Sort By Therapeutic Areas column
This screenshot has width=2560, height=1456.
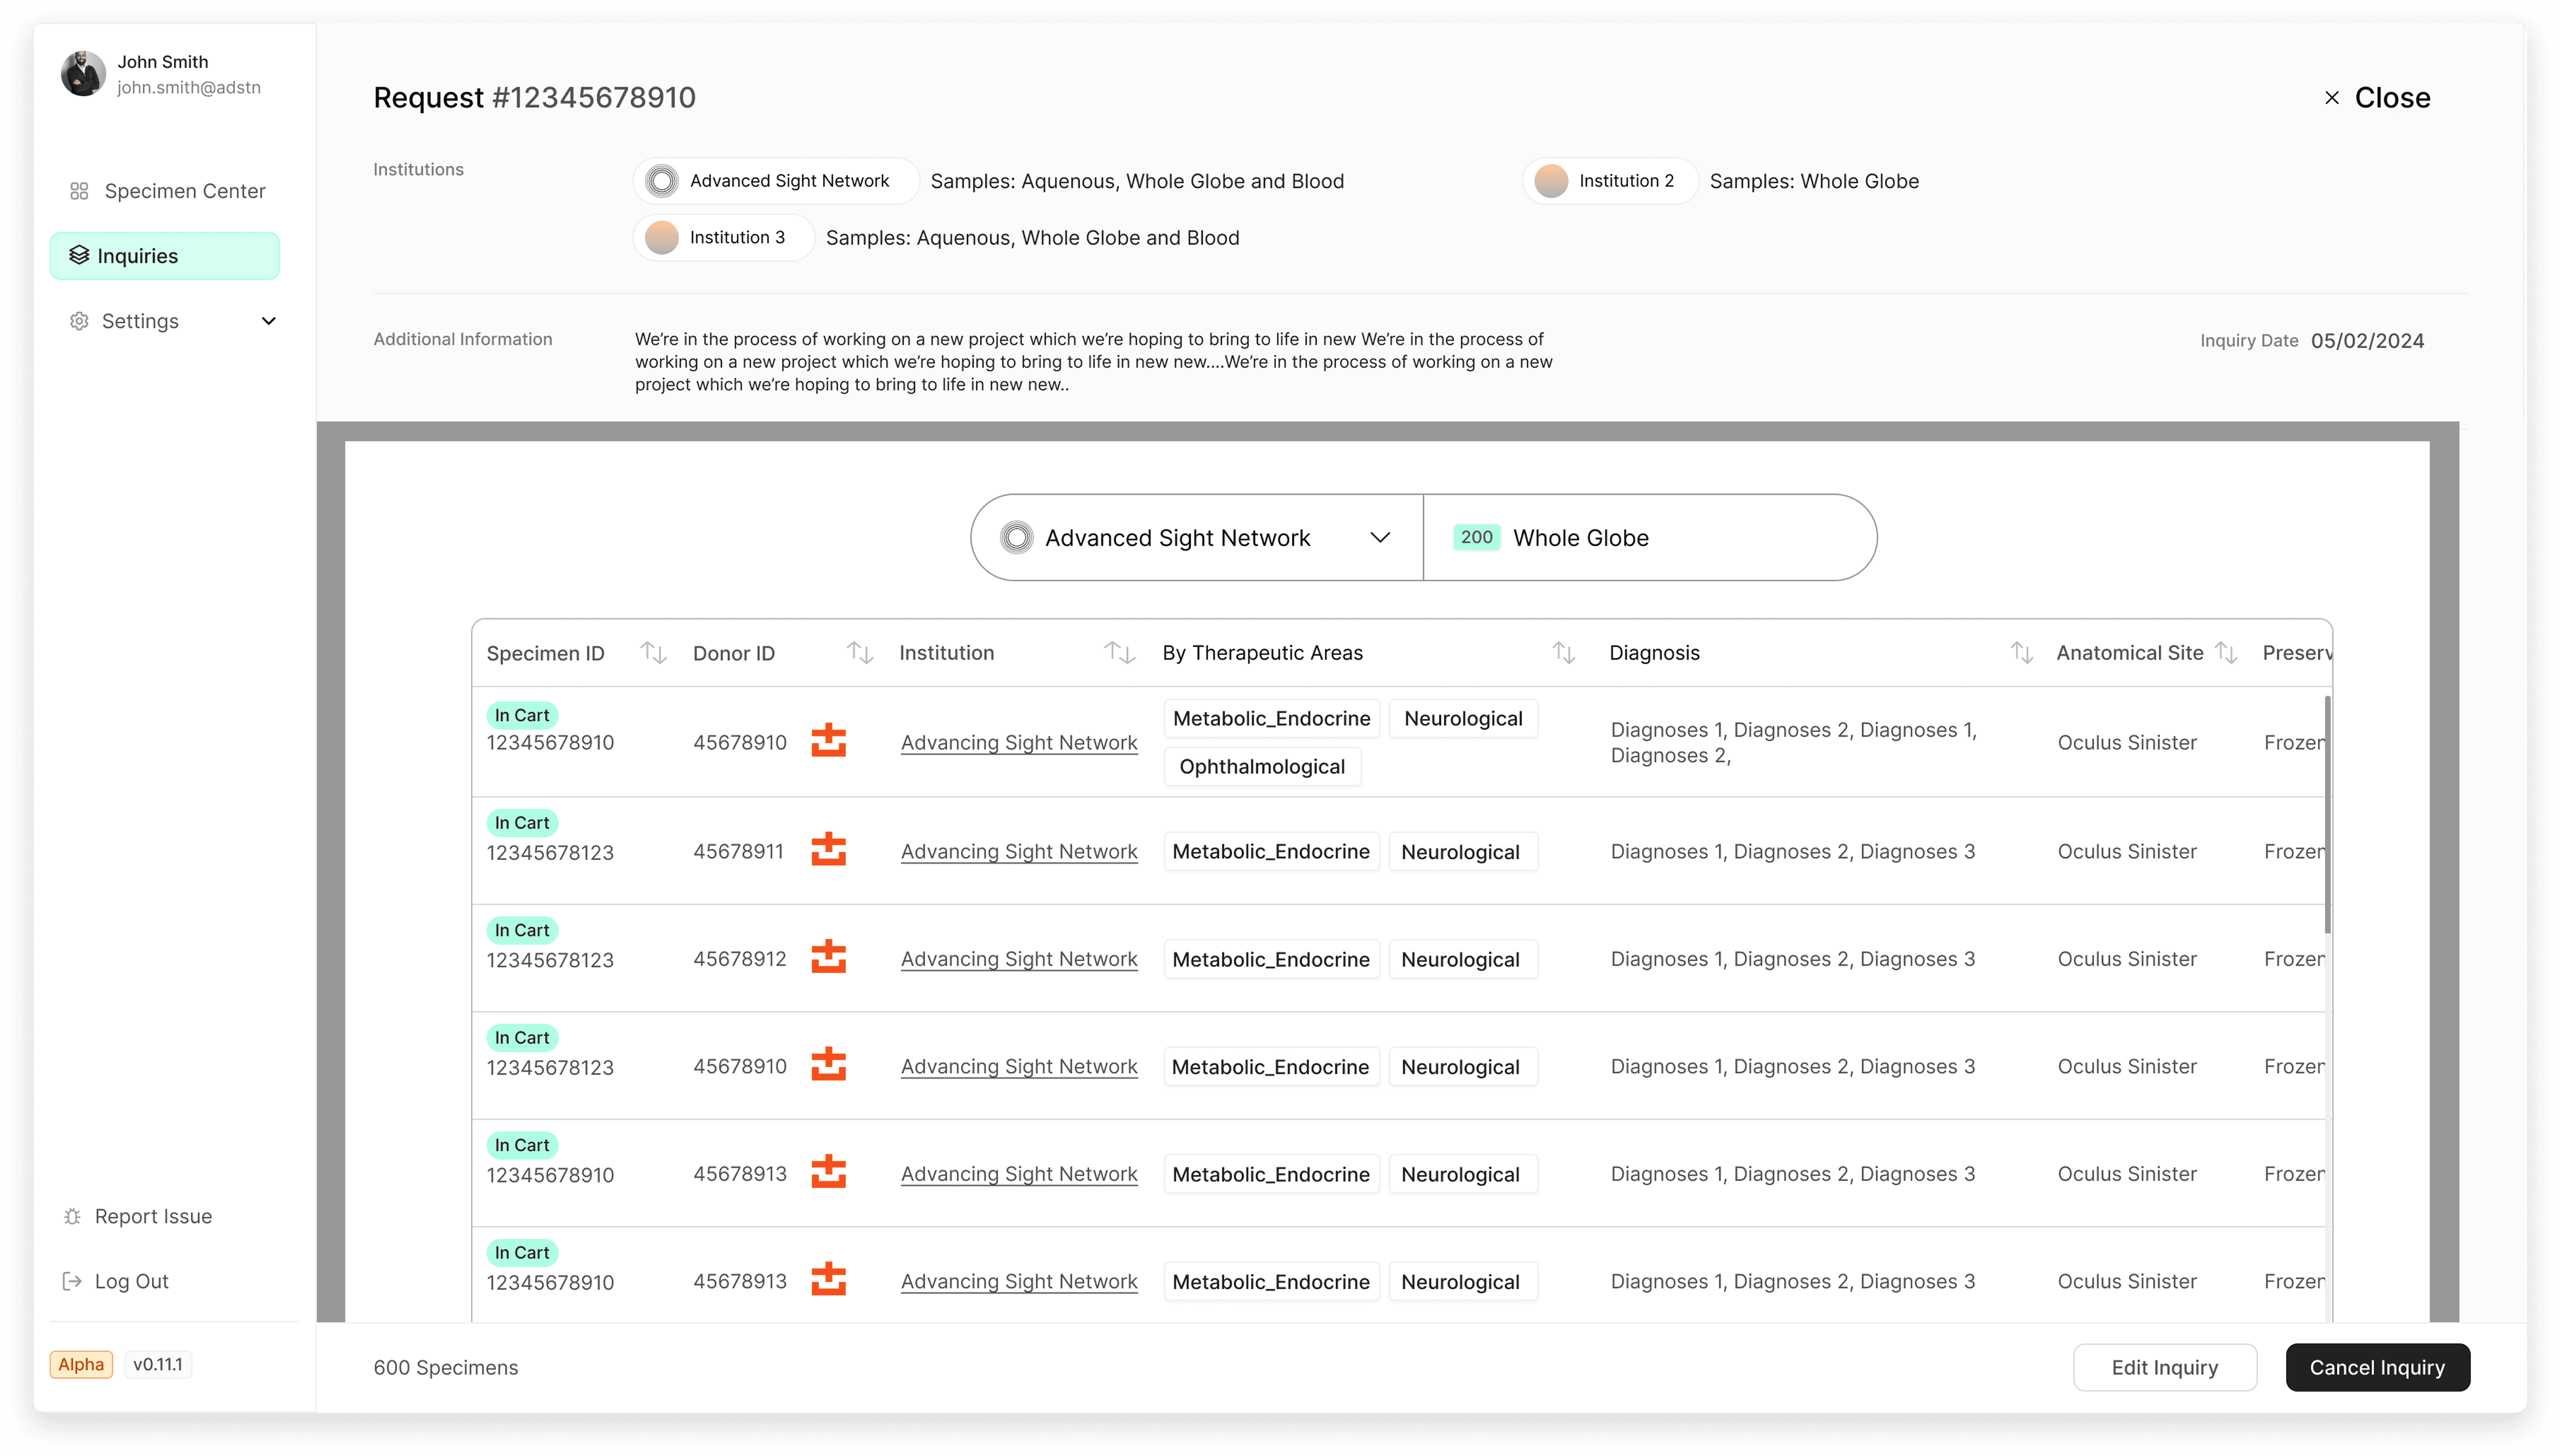coord(1564,653)
